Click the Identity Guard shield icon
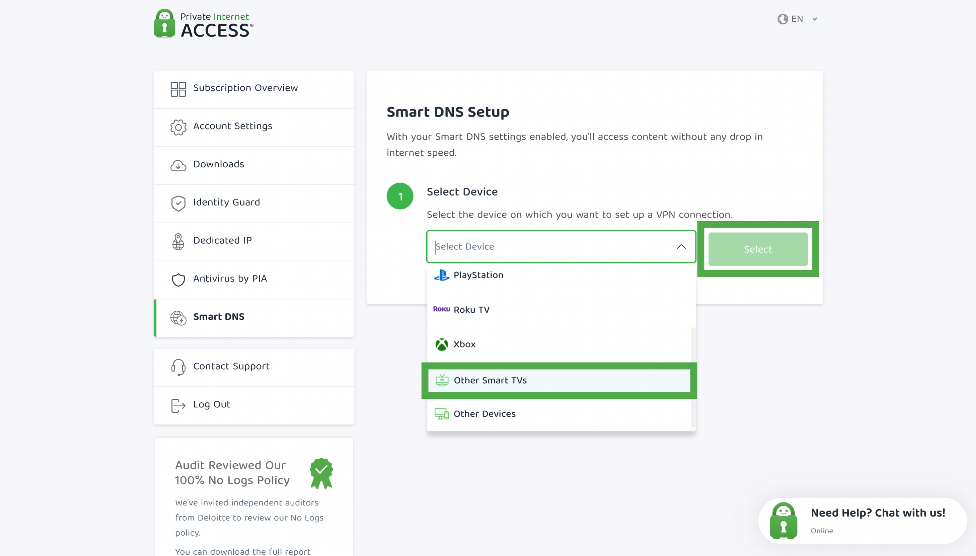The image size is (976, 556). click(x=178, y=204)
